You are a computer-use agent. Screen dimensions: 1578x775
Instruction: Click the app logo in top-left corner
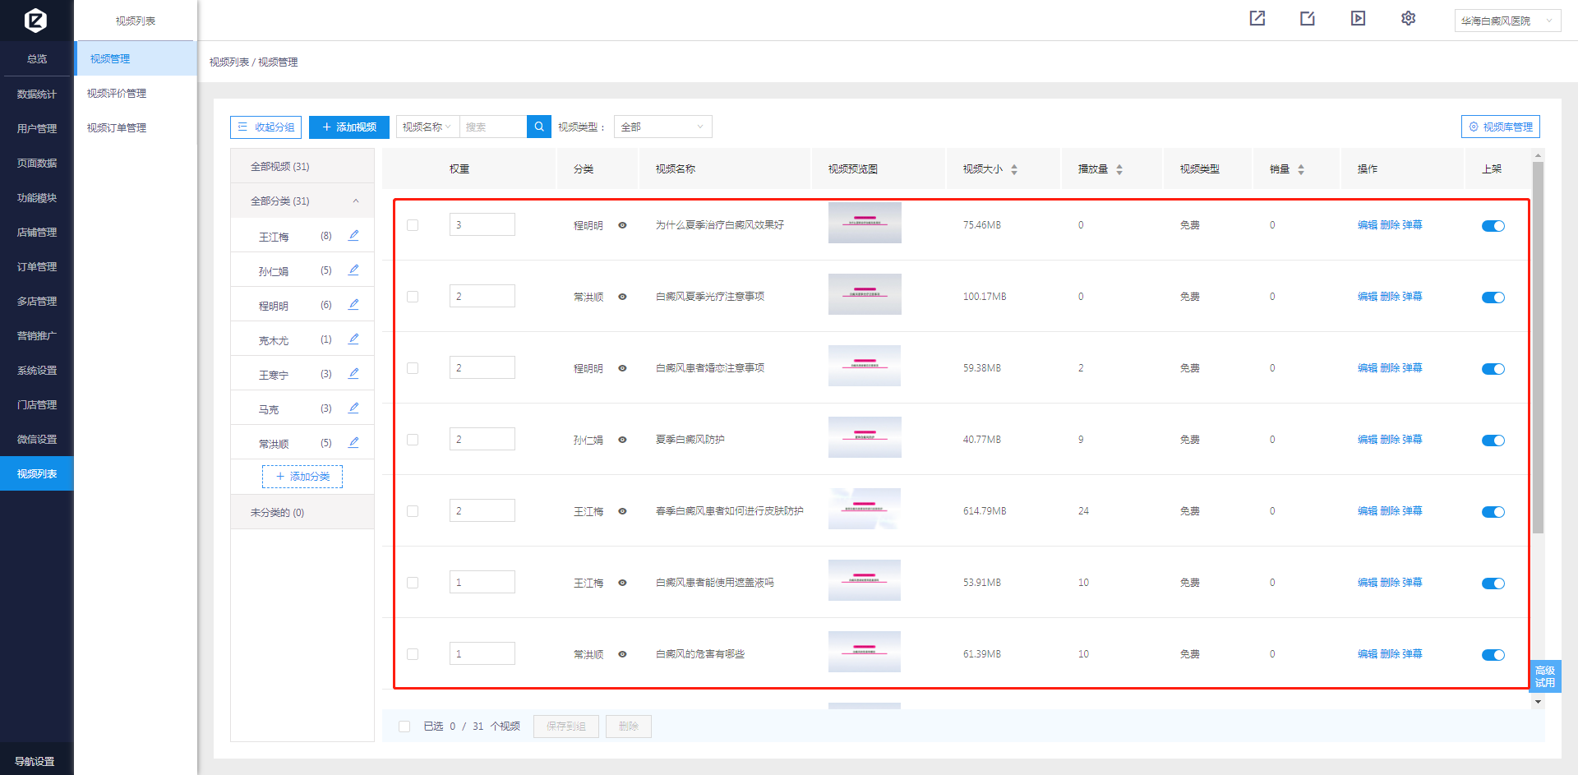(x=35, y=20)
